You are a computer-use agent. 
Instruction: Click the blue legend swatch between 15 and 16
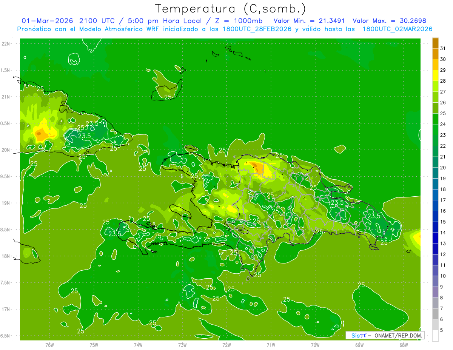point(435,216)
